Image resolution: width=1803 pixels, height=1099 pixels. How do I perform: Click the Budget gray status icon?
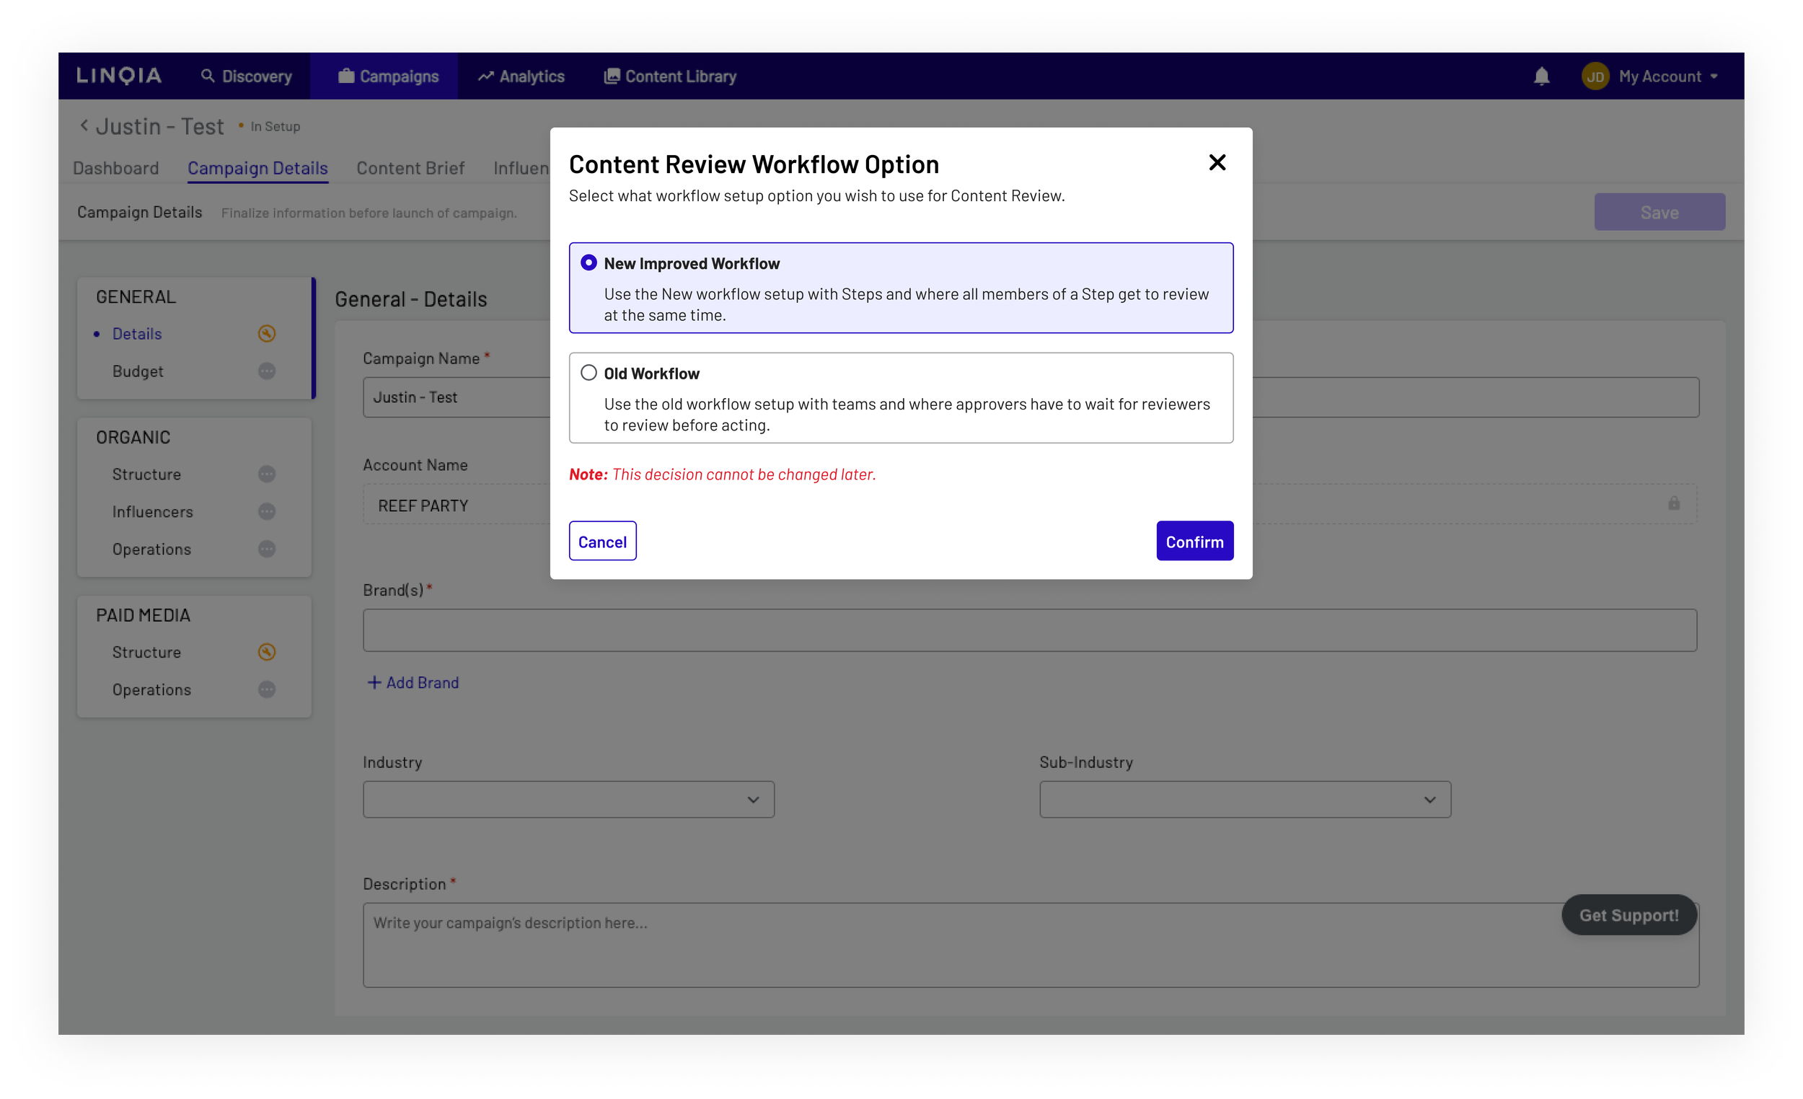pyautogui.click(x=266, y=371)
